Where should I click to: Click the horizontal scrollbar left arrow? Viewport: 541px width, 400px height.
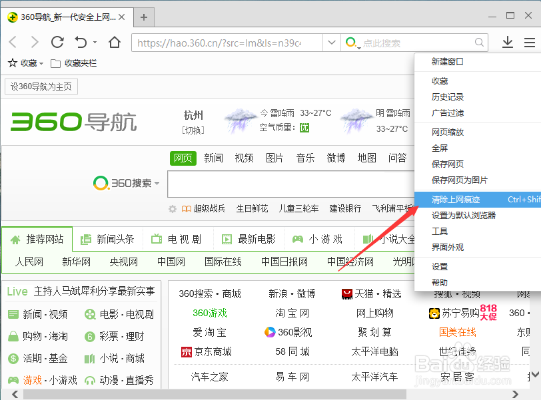pyautogui.click(x=15, y=394)
